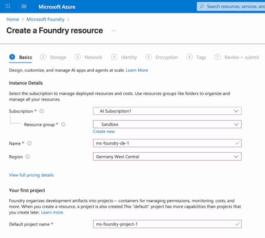This screenshot has height=238, width=265.
Task: Focus the Search resources box
Action: tap(231, 7)
